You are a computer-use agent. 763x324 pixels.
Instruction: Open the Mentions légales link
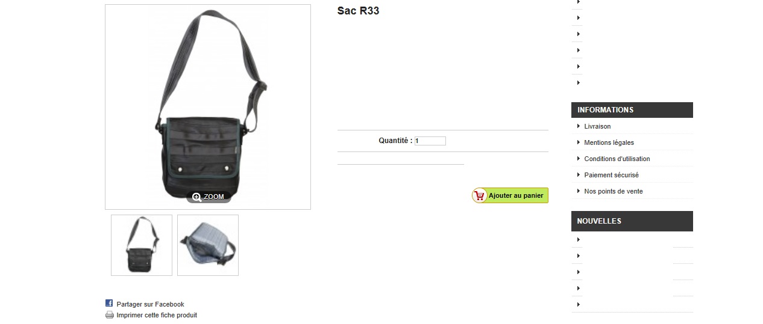(x=609, y=142)
